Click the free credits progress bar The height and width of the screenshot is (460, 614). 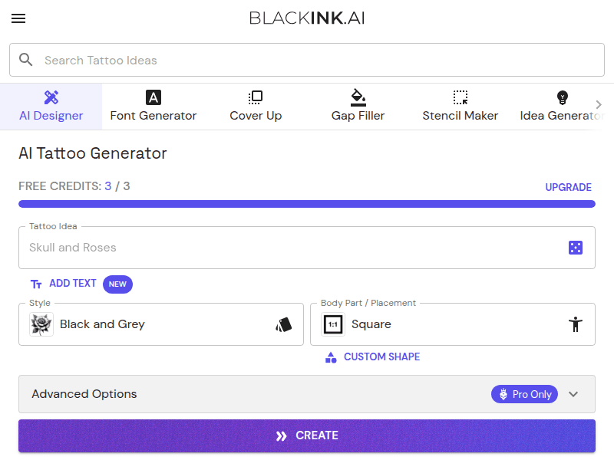pos(307,204)
